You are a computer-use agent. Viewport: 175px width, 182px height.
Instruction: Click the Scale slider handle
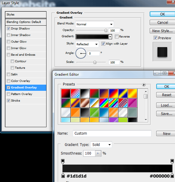[x=95, y=62]
